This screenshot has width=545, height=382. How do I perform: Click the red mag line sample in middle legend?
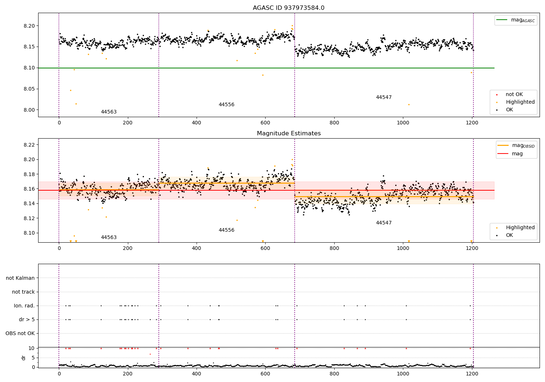tap(503, 154)
